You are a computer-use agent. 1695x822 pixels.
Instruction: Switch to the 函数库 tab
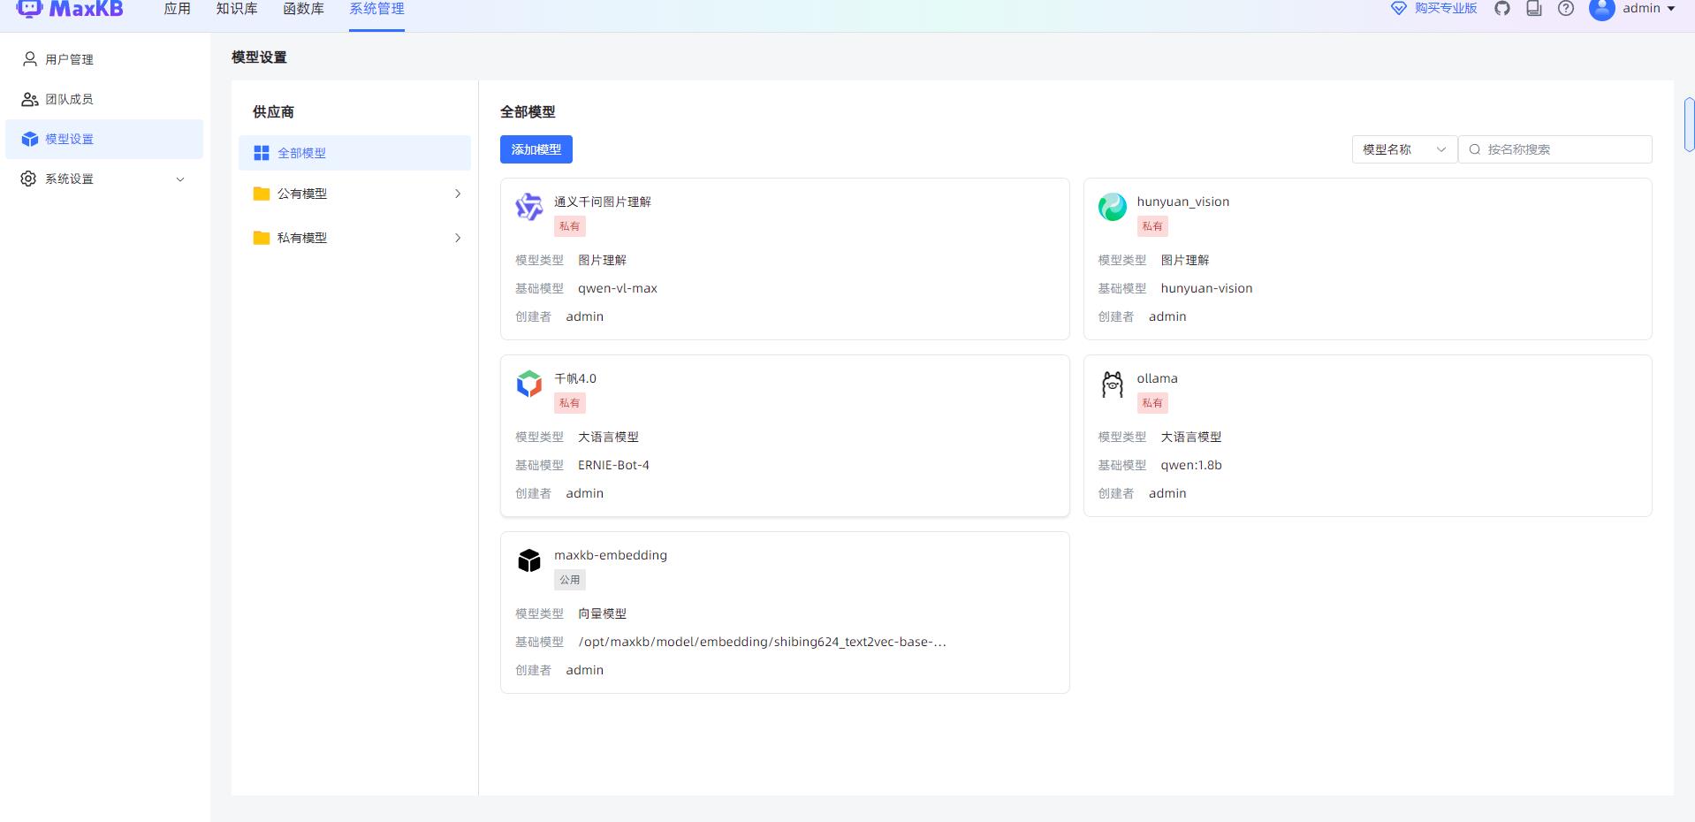click(303, 9)
